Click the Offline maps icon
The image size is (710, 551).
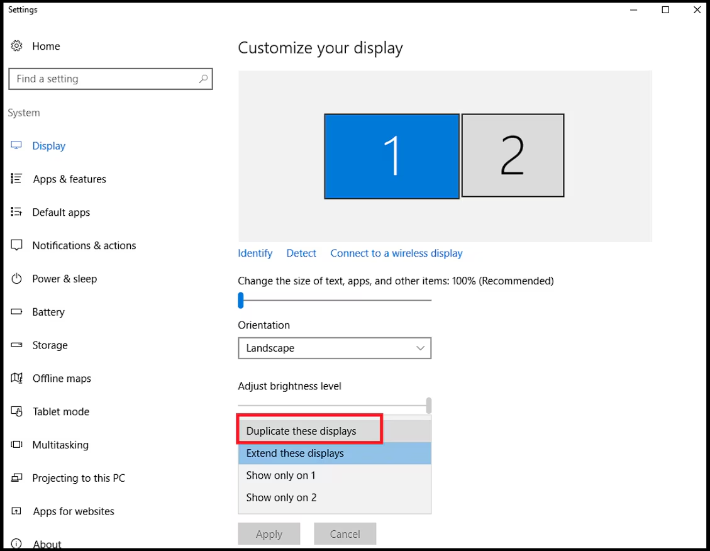[17, 378]
